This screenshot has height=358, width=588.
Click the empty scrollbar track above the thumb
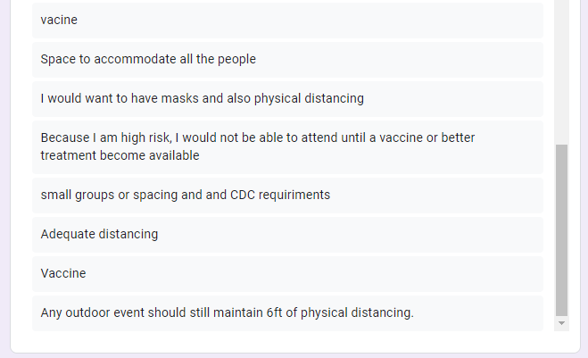point(561,72)
